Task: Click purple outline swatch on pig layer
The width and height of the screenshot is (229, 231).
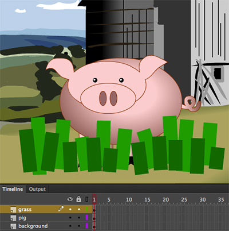Action: (87, 218)
